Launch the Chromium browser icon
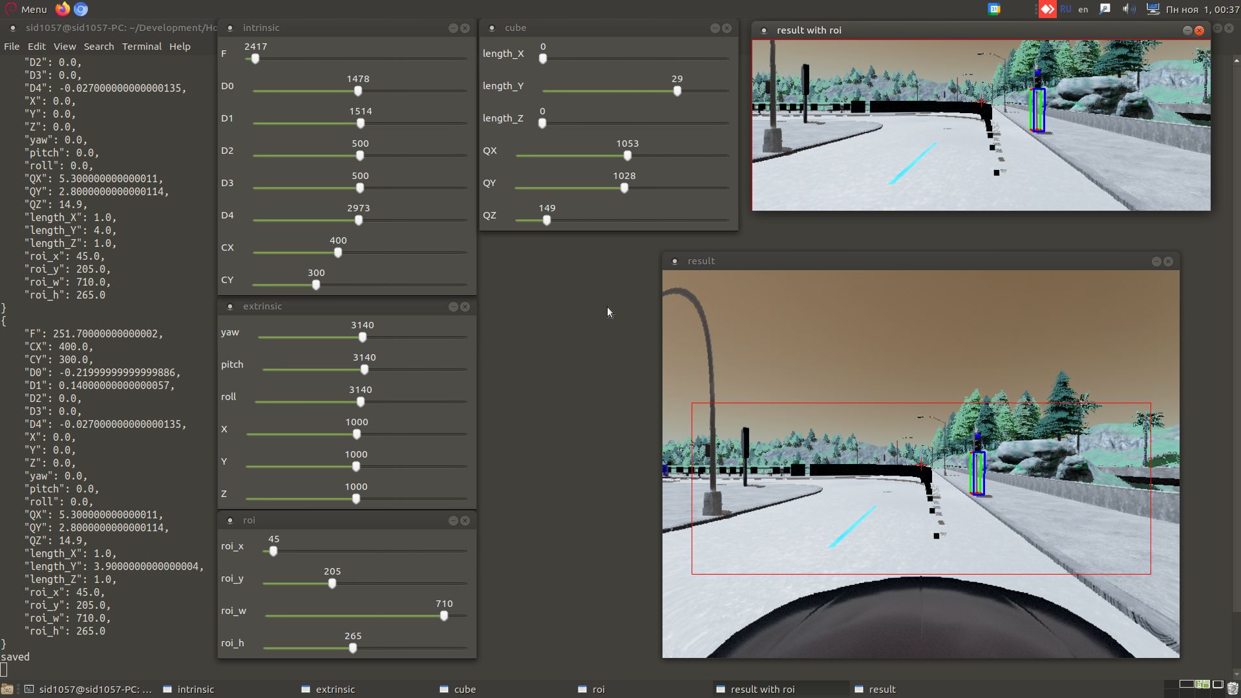 click(81, 9)
